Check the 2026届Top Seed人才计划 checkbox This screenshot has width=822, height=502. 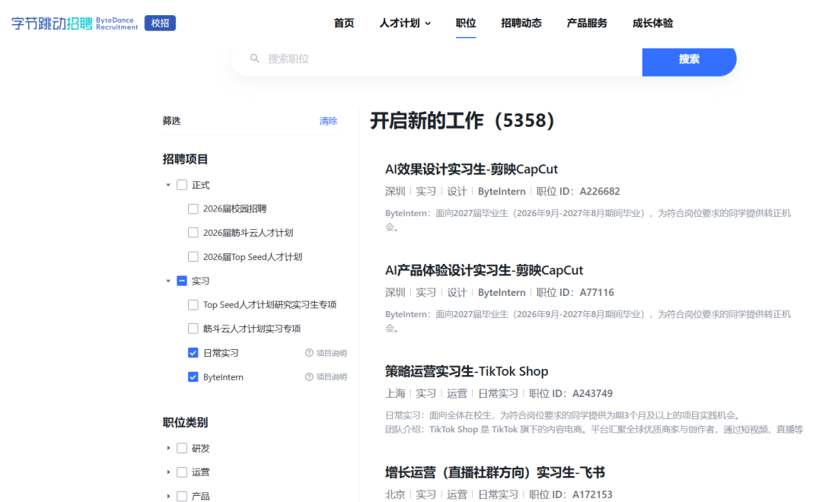pos(193,257)
